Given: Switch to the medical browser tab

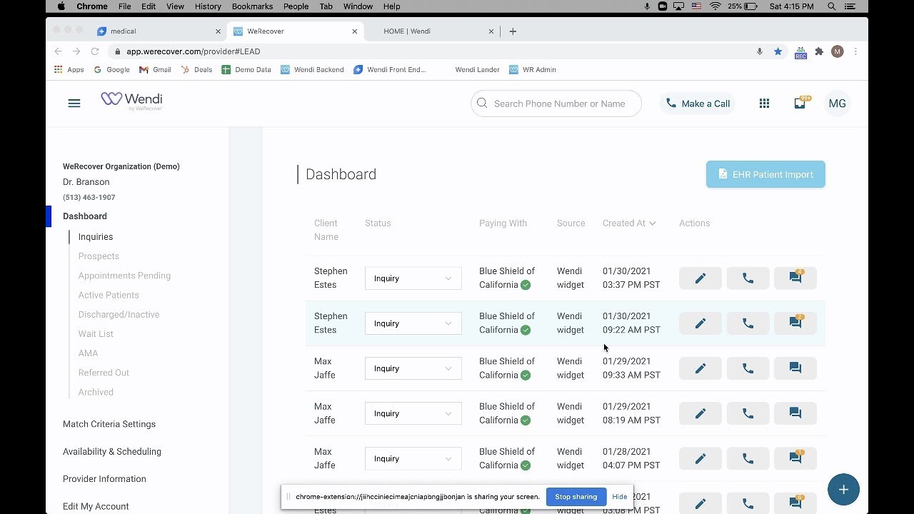Looking at the screenshot, I should [x=159, y=31].
